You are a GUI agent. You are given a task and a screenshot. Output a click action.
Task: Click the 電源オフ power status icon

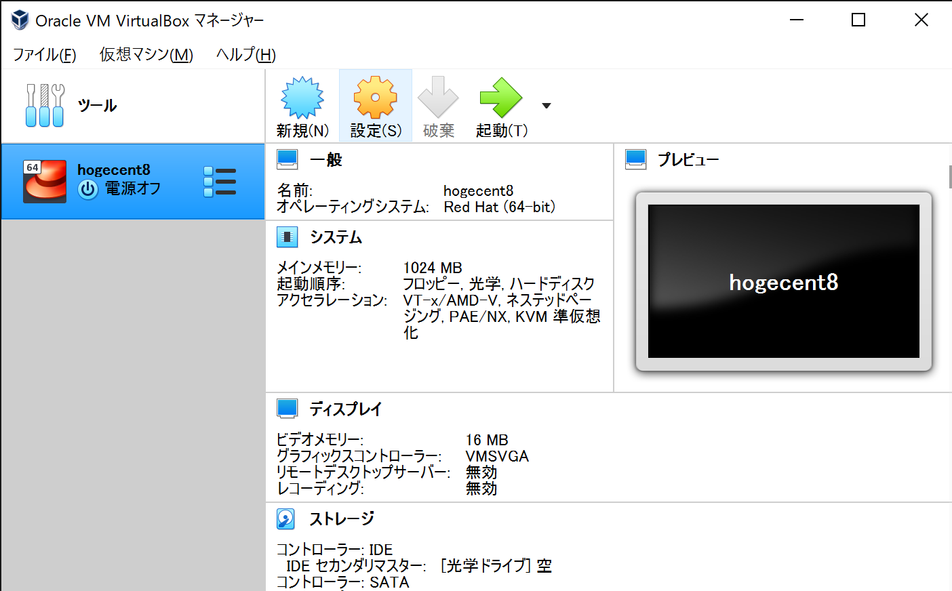88,190
